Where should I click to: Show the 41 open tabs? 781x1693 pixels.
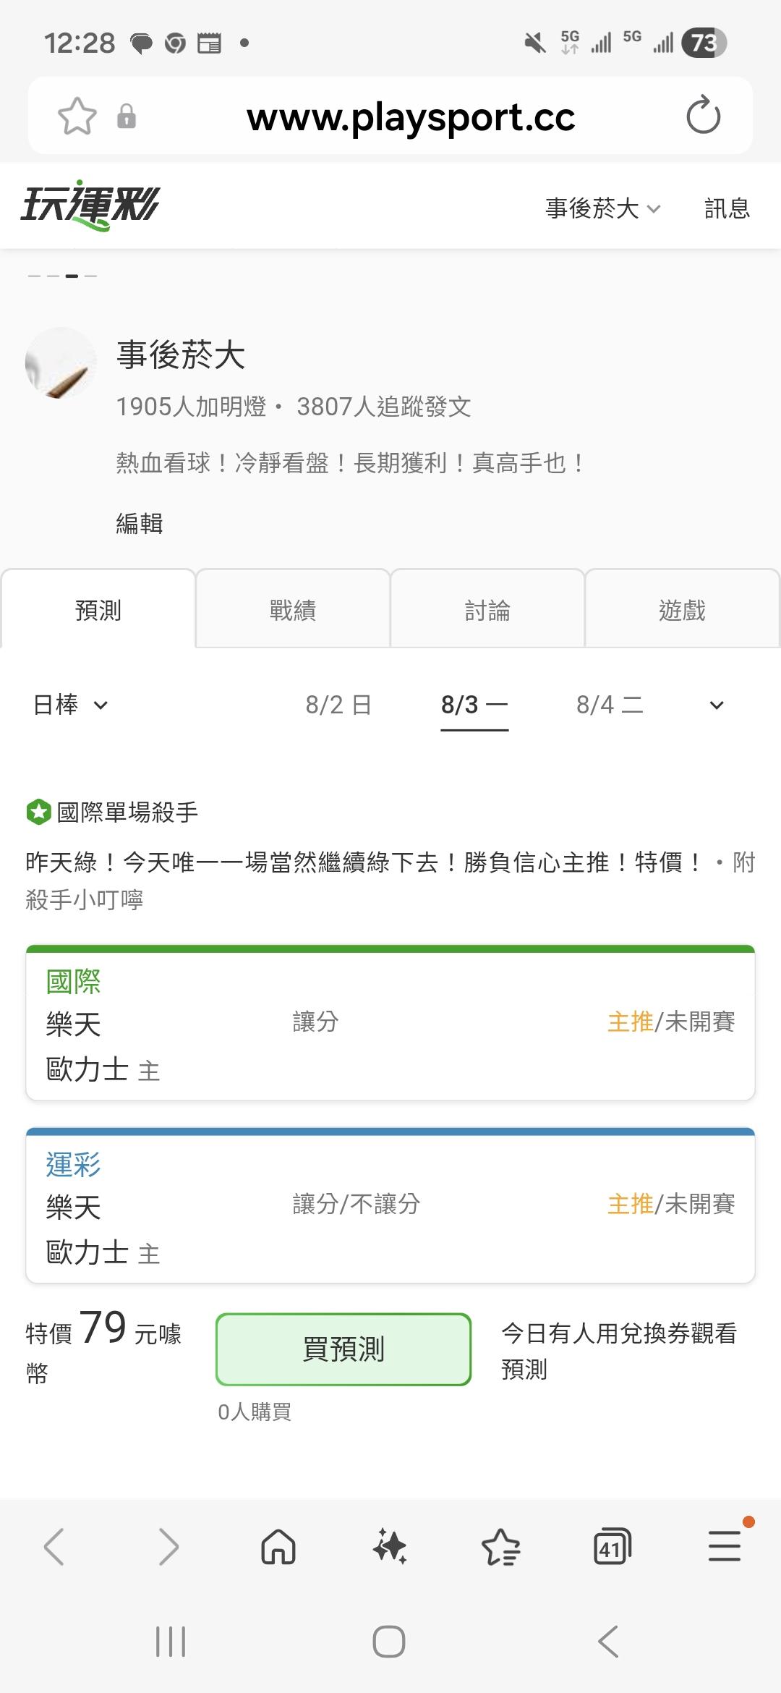pyautogui.click(x=613, y=1547)
